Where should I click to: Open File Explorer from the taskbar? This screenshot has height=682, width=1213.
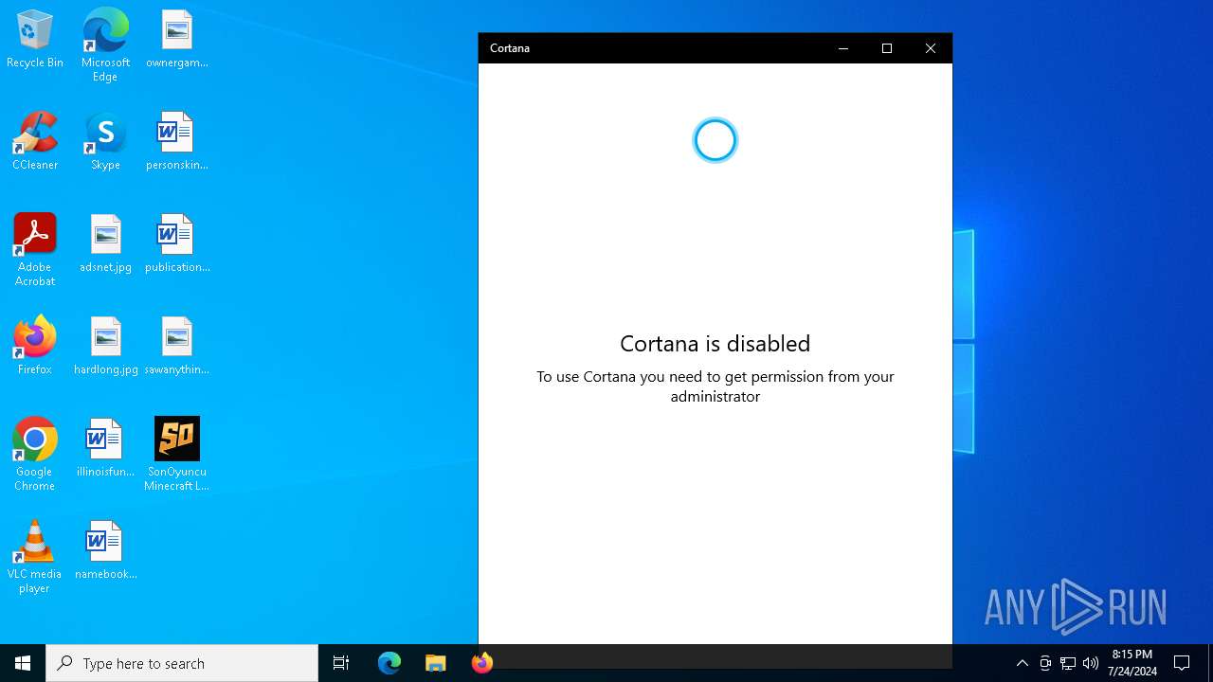tap(435, 663)
